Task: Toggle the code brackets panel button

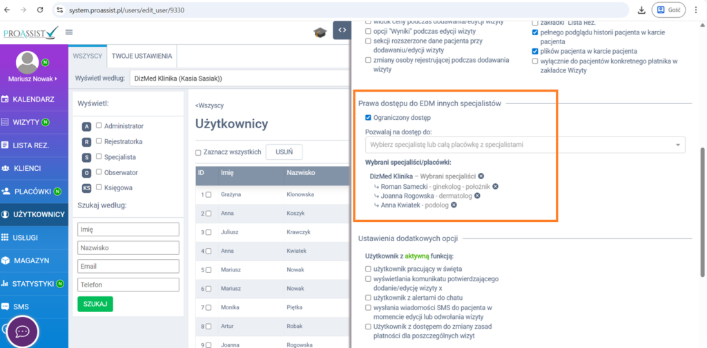Action: 342,31
